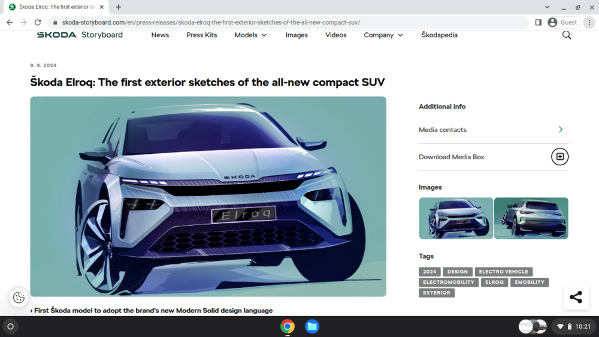Expand the Models dropdown menu
The width and height of the screenshot is (599, 337).
coord(250,35)
